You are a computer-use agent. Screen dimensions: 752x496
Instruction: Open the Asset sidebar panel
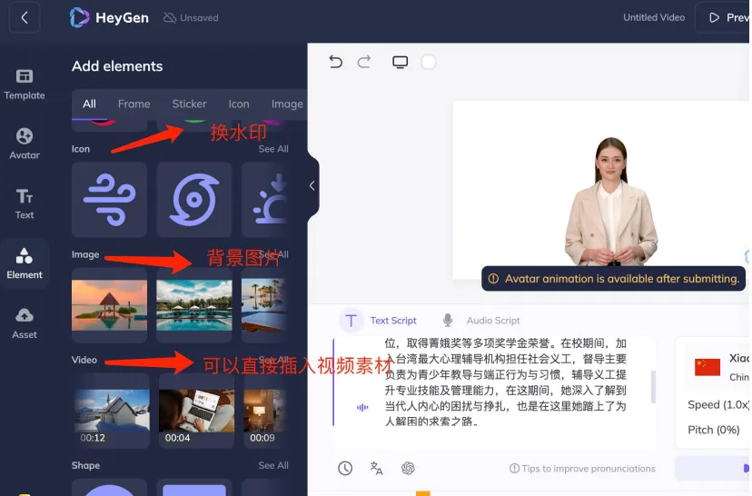tap(25, 322)
